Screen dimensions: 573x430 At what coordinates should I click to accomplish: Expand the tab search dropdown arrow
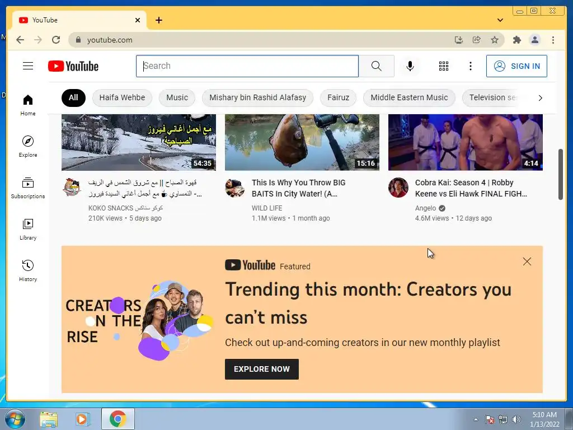(x=500, y=20)
